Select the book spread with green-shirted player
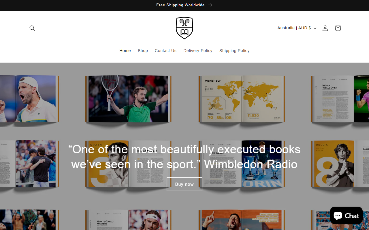 tap(128, 99)
